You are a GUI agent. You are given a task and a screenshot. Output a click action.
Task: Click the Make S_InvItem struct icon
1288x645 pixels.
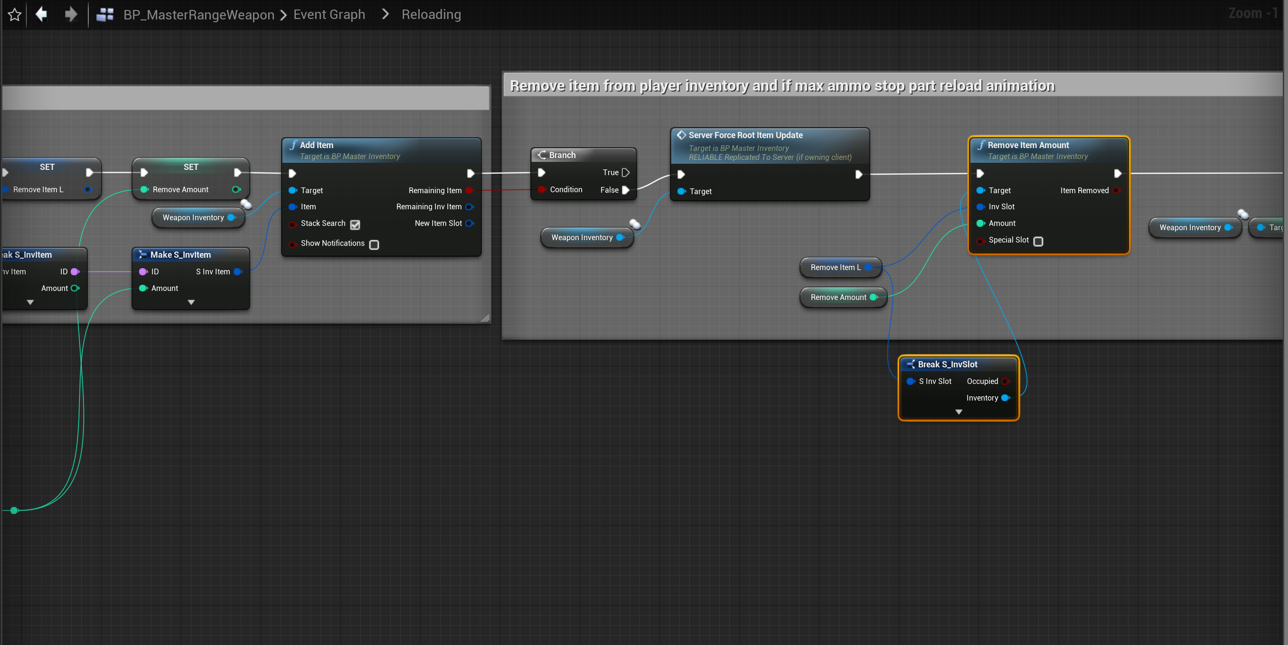coord(142,254)
